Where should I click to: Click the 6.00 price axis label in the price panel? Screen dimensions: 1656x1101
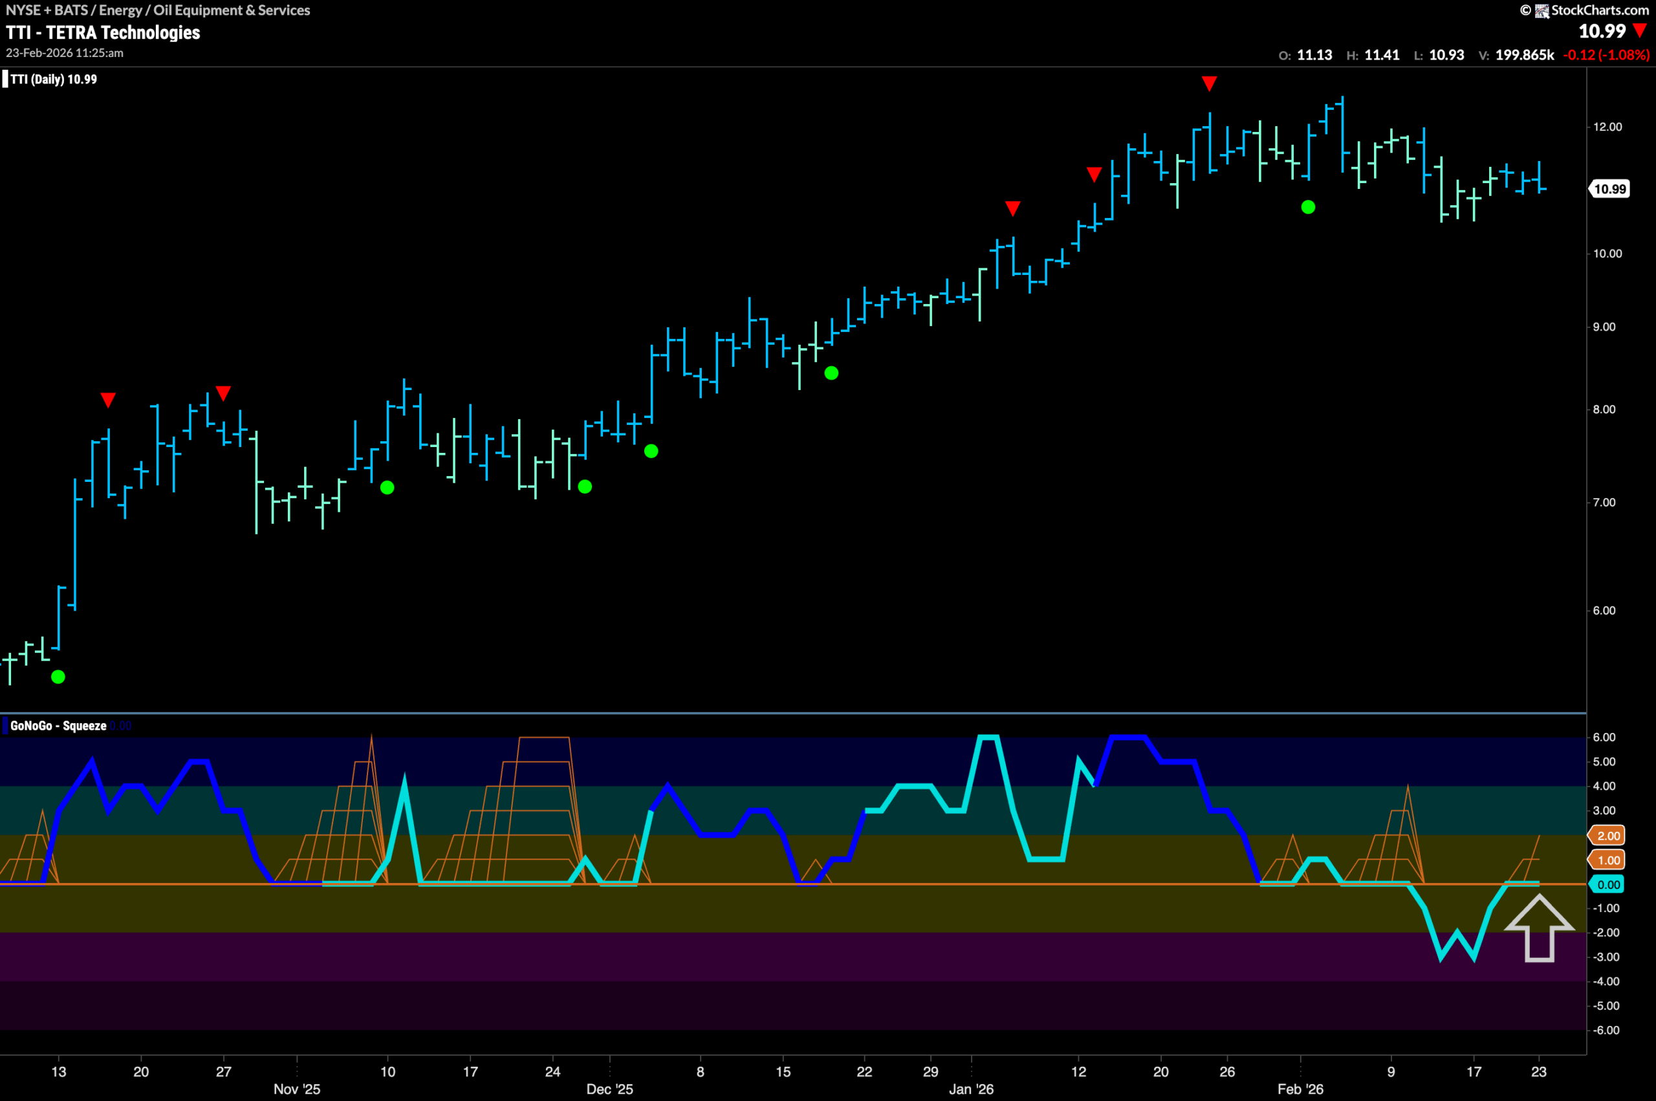click(x=1604, y=611)
